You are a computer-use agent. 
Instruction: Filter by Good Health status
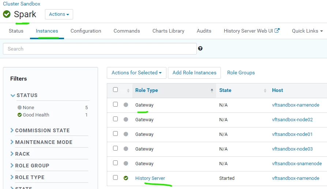pos(36,115)
